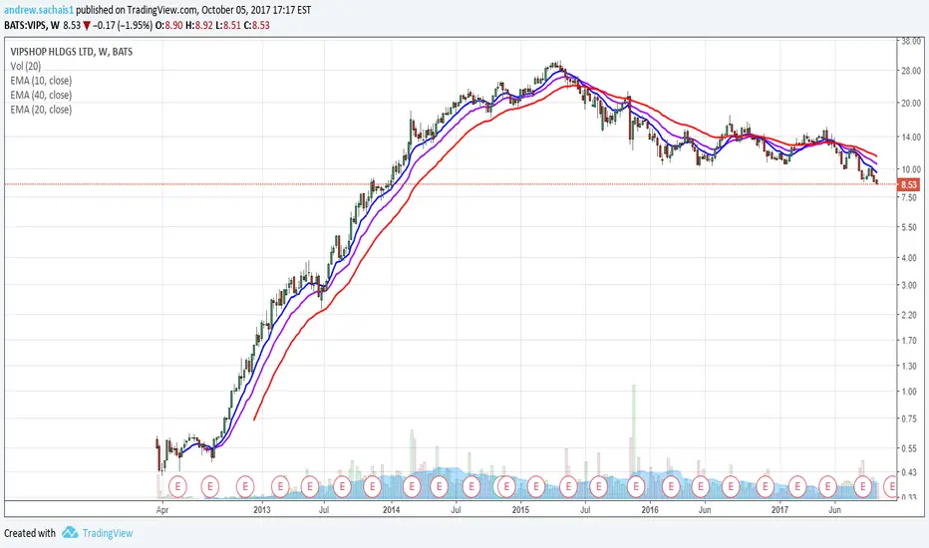Click the 2015 label on time axis
The image size is (929, 548).
point(520,509)
